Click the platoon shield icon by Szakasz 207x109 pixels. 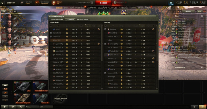(x=92, y=3)
